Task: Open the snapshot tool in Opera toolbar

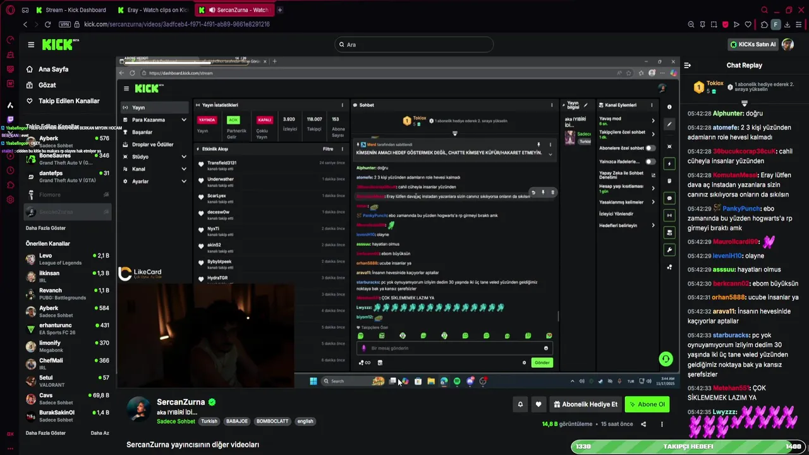Action: coord(714,25)
